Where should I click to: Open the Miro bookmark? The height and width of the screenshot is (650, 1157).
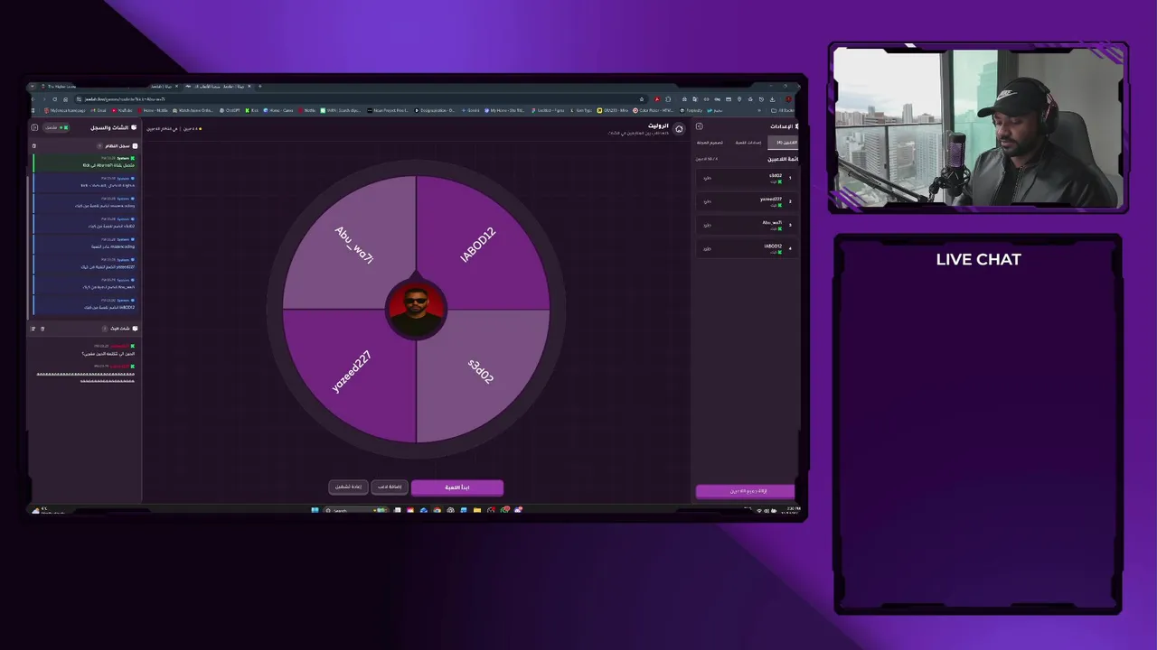click(x=613, y=110)
